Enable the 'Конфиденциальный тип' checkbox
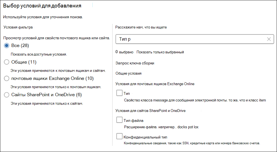Image resolution: width=277 pixels, height=152 pixels. [119, 136]
